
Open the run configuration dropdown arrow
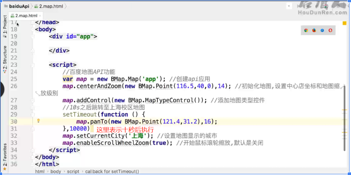pyautogui.click(x=289, y=6)
